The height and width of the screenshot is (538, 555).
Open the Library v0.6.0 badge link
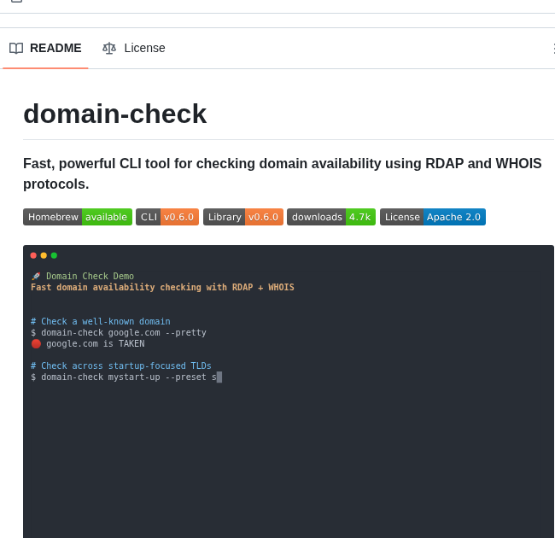click(243, 217)
